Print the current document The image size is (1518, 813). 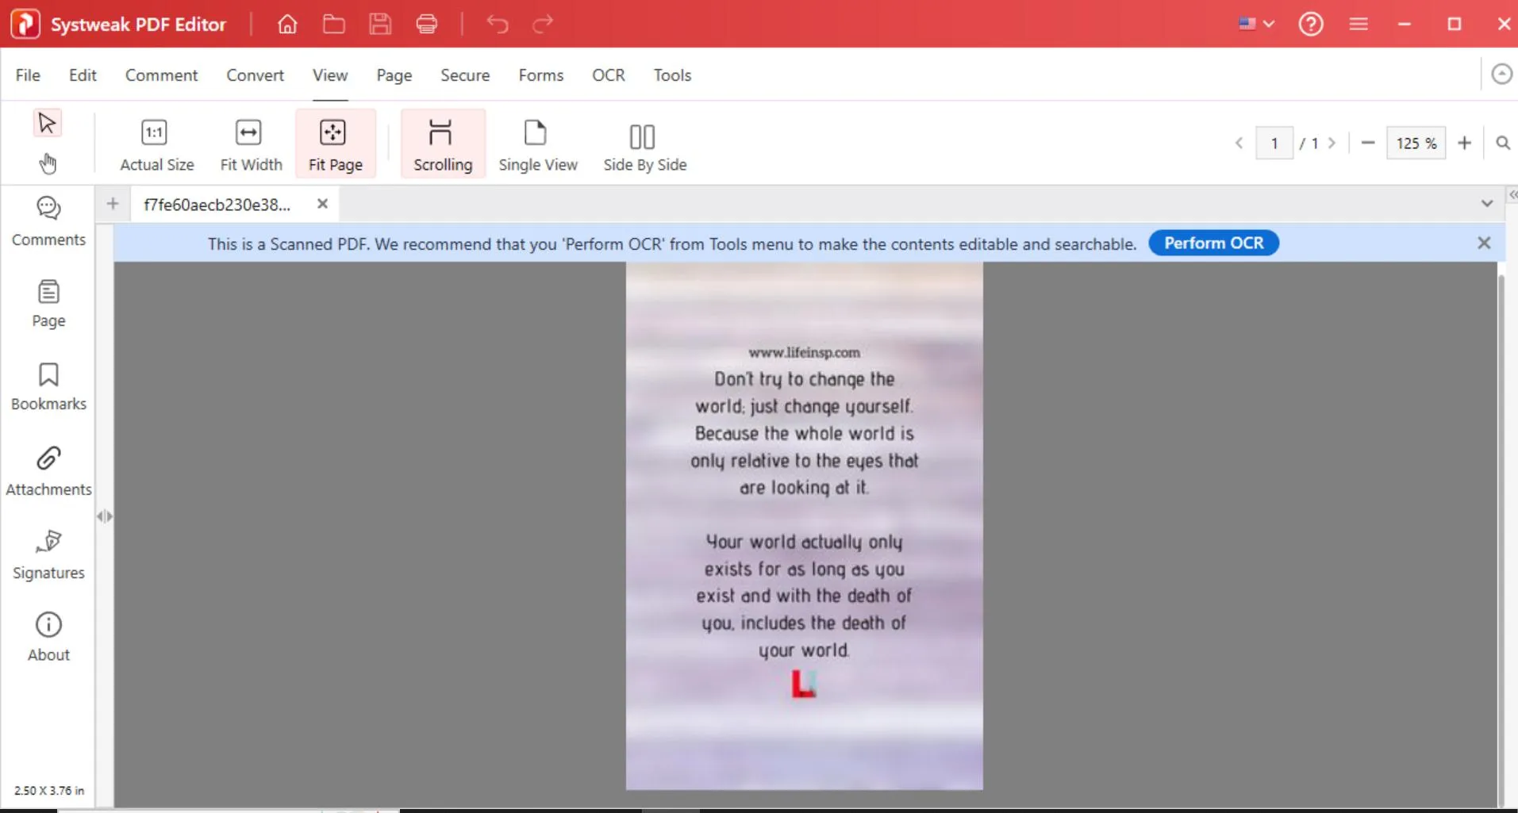[x=427, y=24]
